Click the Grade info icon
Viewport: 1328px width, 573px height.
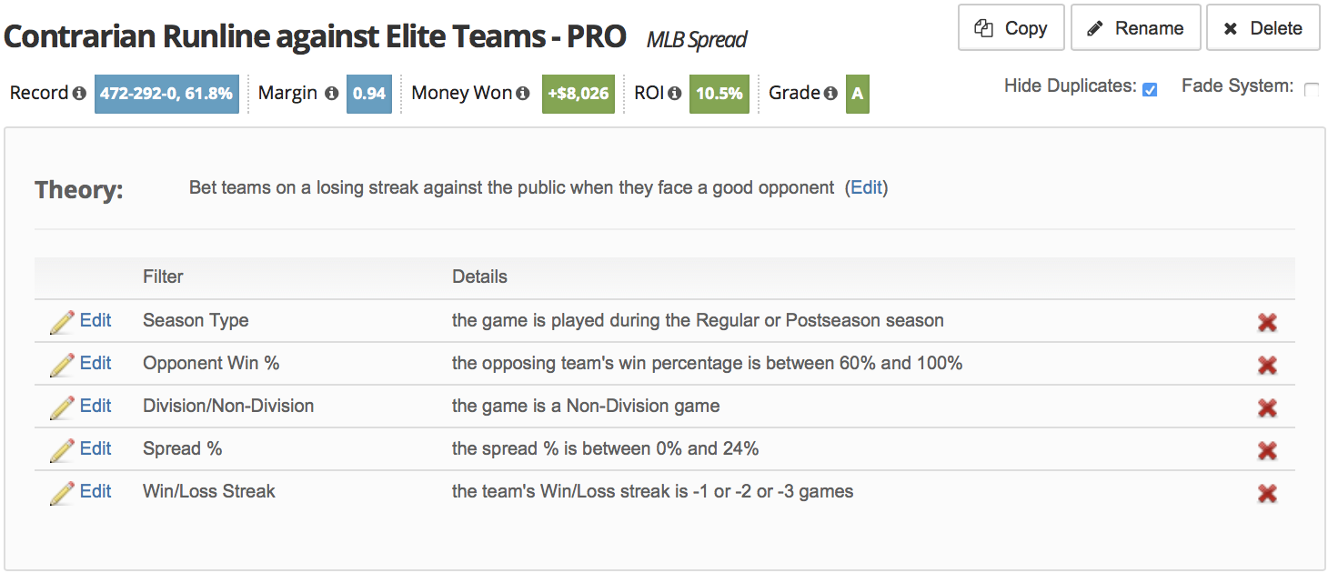[830, 94]
